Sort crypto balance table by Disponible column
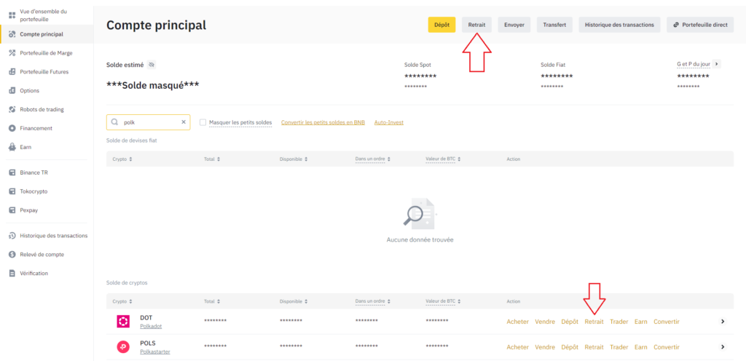 pos(294,301)
